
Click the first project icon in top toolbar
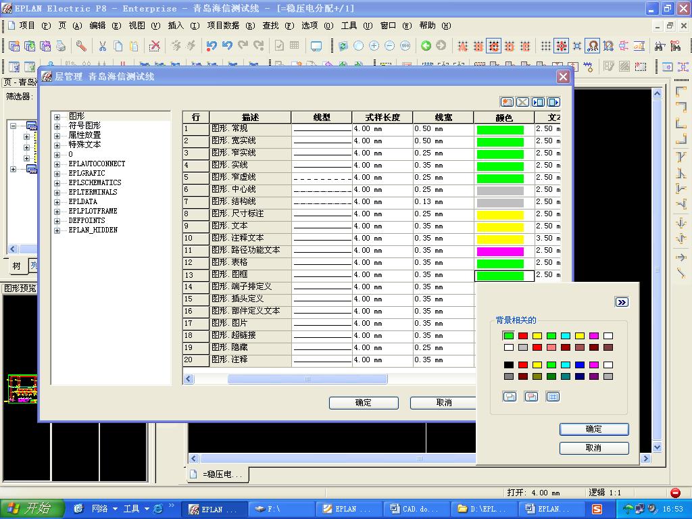(x=14, y=45)
